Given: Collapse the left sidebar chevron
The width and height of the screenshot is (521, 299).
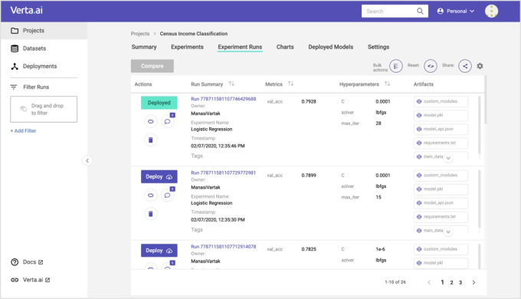Looking at the screenshot, I should click(87, 161).
